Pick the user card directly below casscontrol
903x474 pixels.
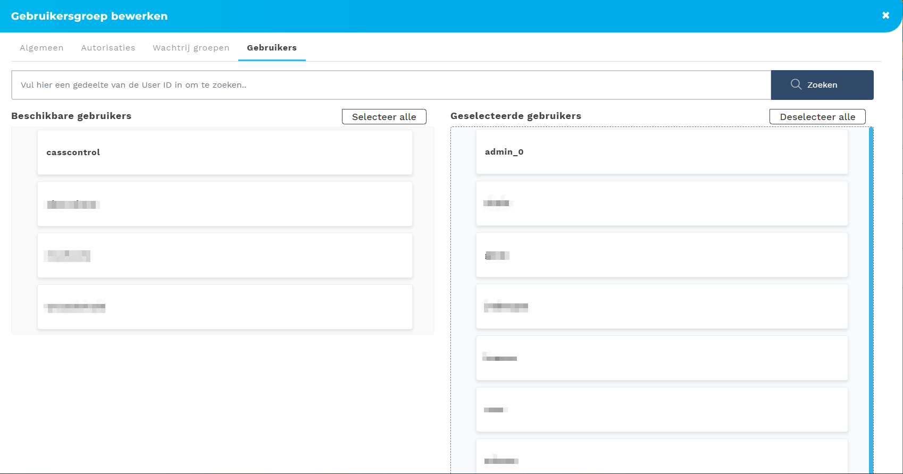point(224,204)
